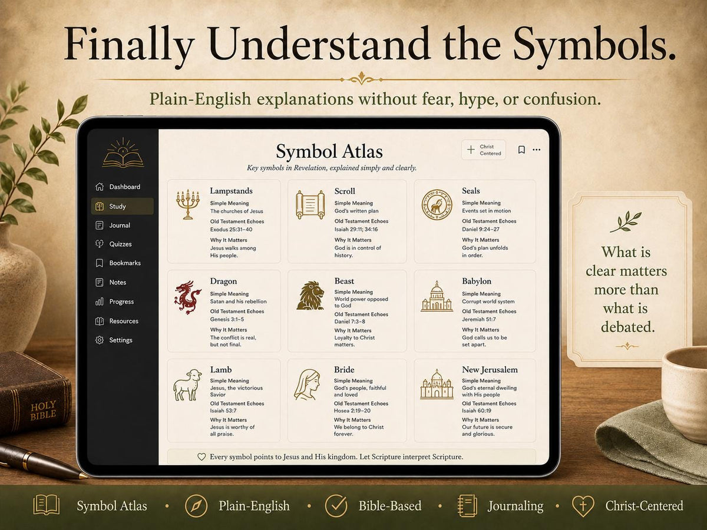This screenshot has width=707, height=530.
Task: Click the Christ Centered add button
Action: 483,150
